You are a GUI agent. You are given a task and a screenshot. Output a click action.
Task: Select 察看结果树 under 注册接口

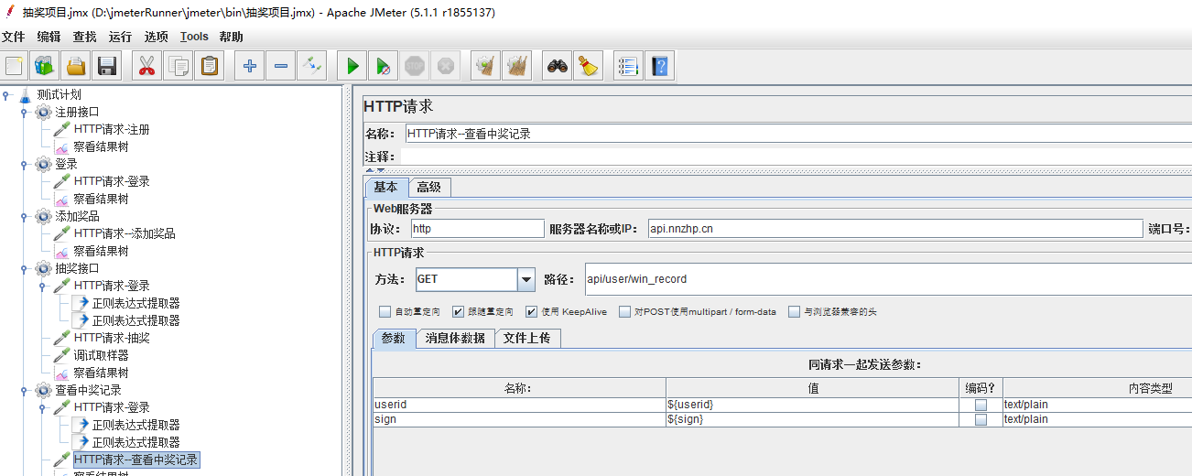[101, 147]
